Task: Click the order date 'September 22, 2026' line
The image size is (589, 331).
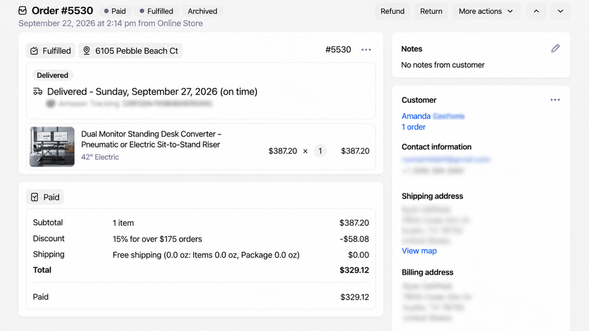Action: (110, 23)
